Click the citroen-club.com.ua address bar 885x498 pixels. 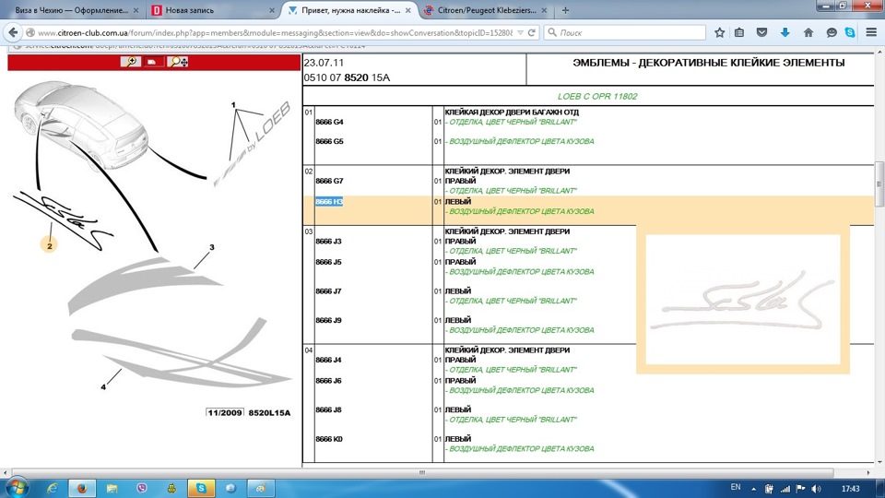(275, 33)
